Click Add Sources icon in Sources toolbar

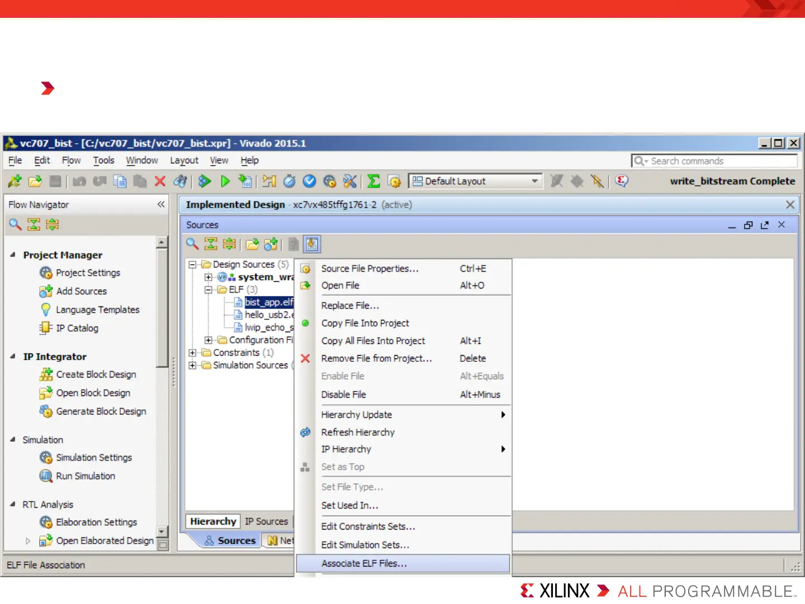click(271, 244)
